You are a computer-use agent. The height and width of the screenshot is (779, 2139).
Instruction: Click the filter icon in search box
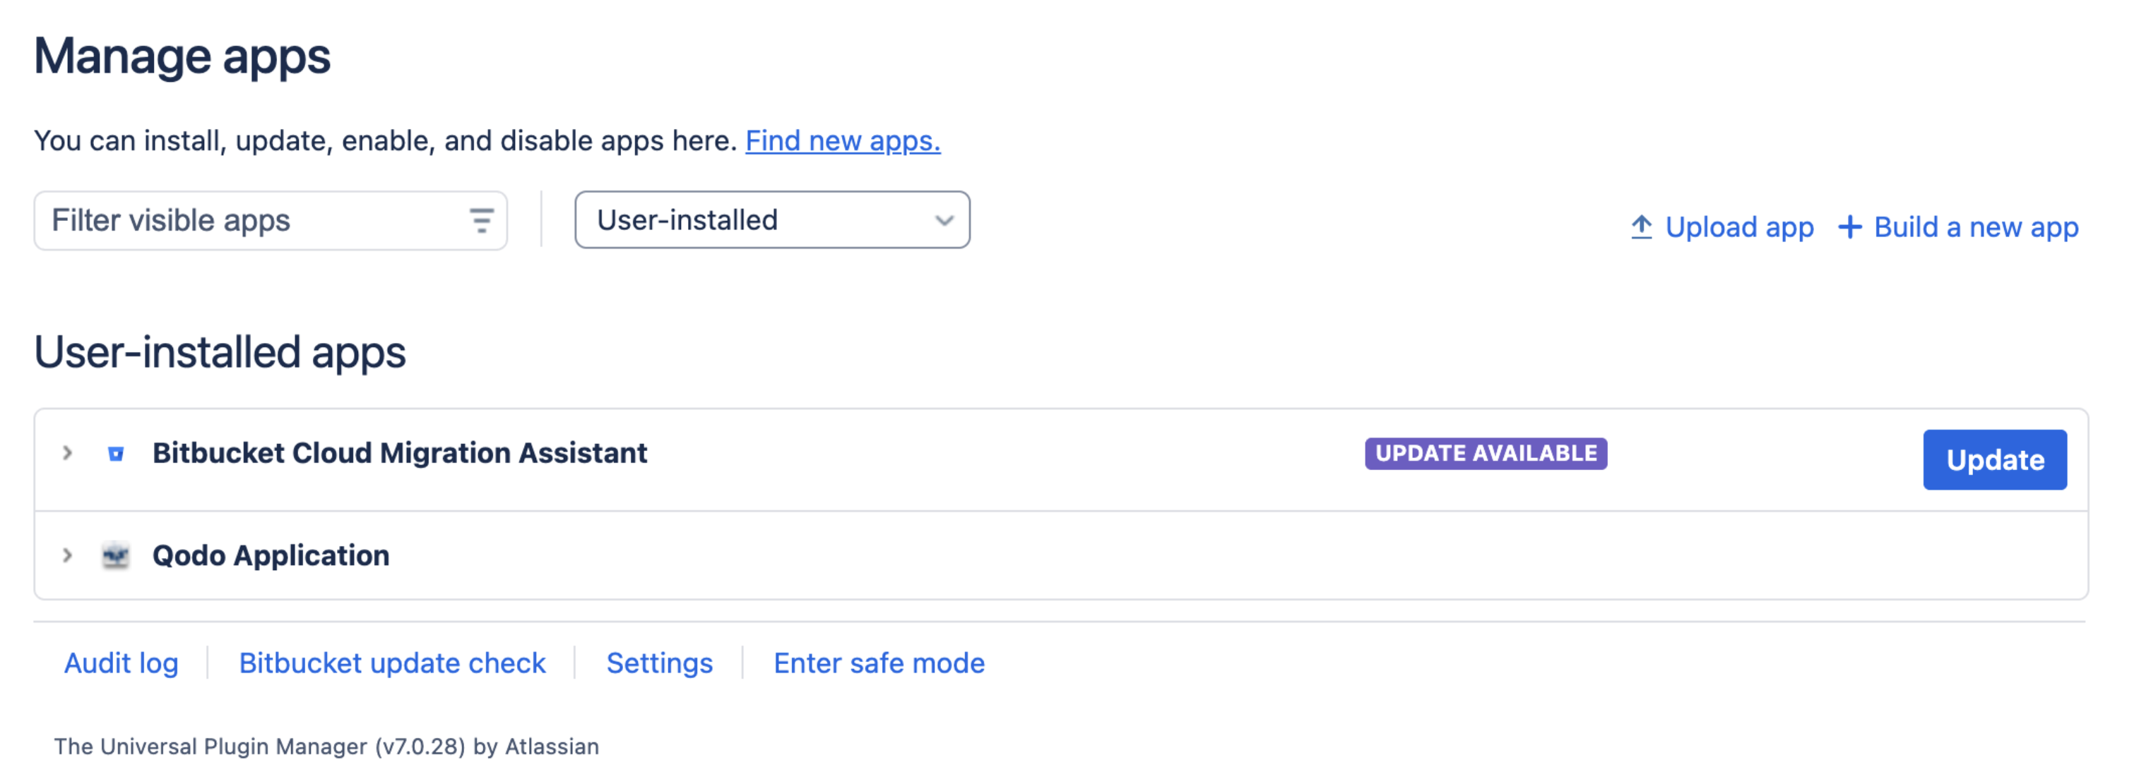tap(482, 221)
